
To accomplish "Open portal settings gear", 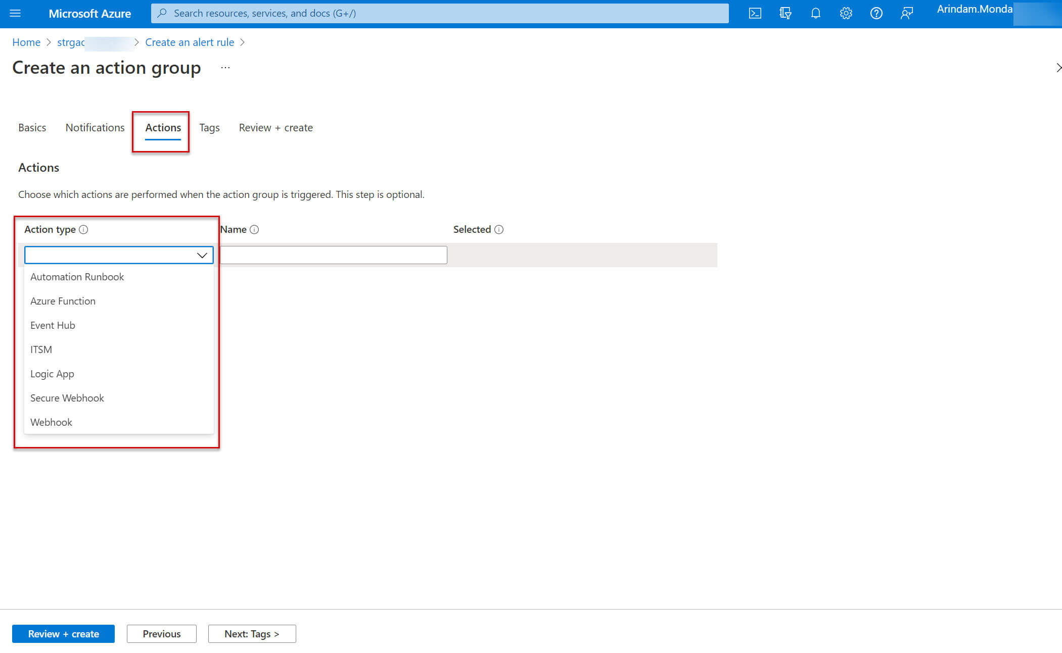I will 846,13.
